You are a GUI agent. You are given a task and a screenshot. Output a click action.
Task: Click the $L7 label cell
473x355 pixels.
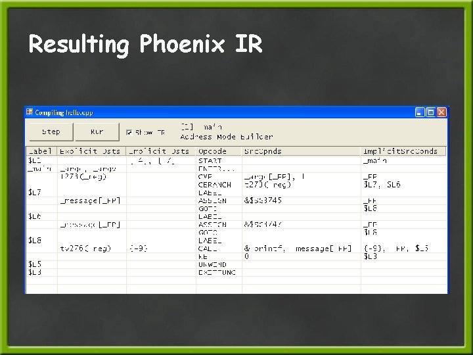point(41,192)
